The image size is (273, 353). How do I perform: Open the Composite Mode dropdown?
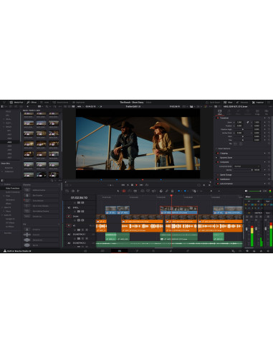coord(246,166)
